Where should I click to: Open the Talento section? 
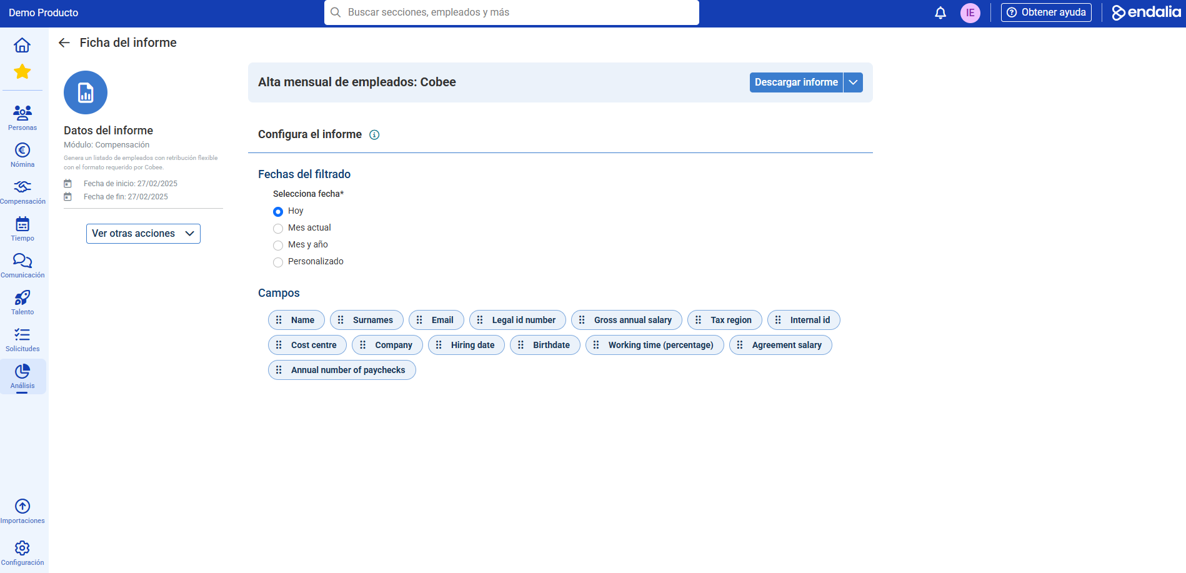[x=22, y=302]
